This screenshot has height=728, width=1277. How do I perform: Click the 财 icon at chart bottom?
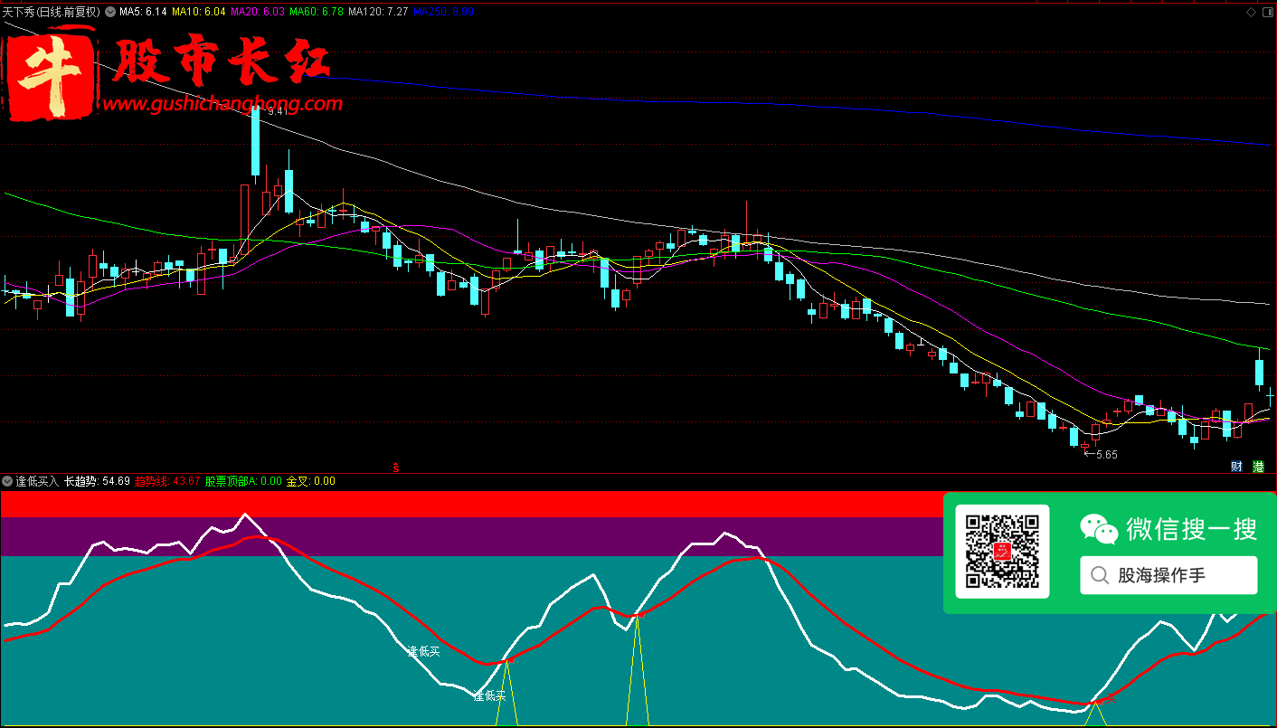click(1236, 467)
